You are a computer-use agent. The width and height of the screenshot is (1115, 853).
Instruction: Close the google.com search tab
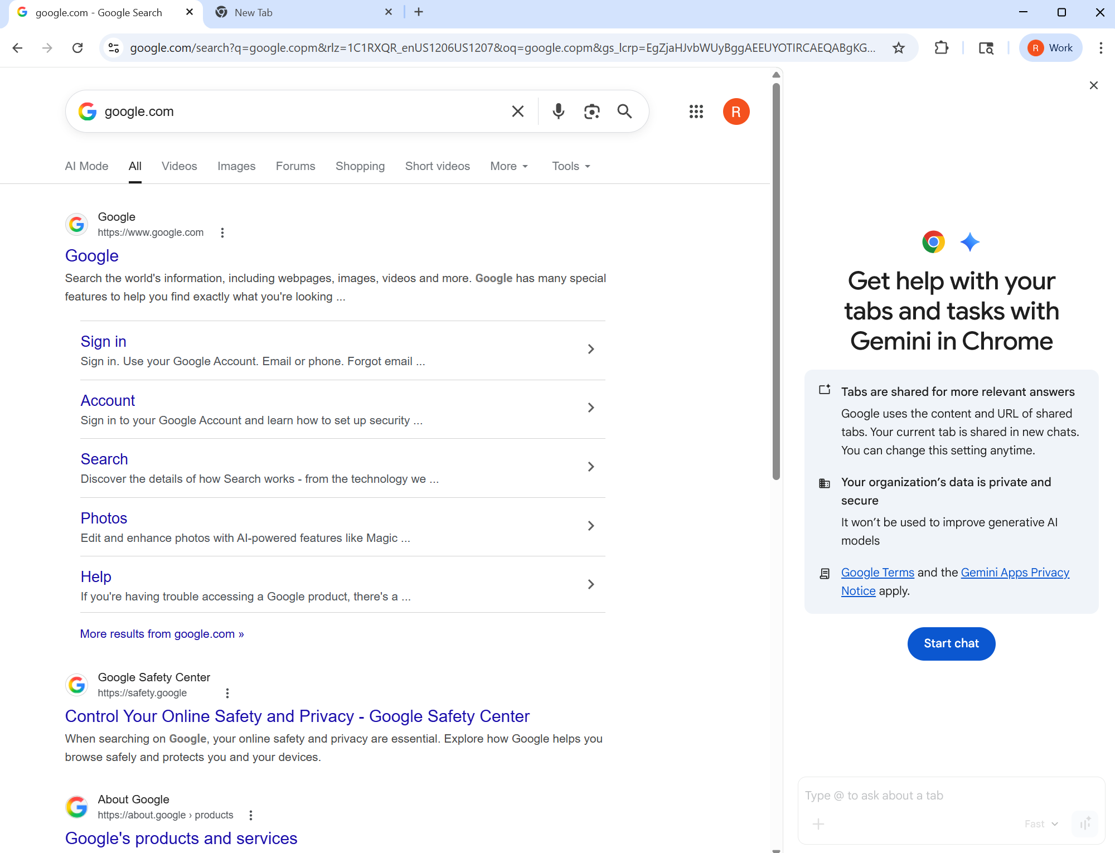tap(189, 12)
